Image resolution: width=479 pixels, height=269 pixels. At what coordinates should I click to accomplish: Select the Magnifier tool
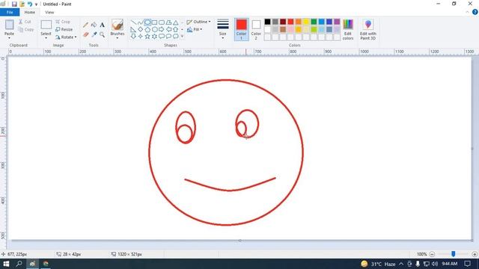pyautogui.click(x=102, y=34)
